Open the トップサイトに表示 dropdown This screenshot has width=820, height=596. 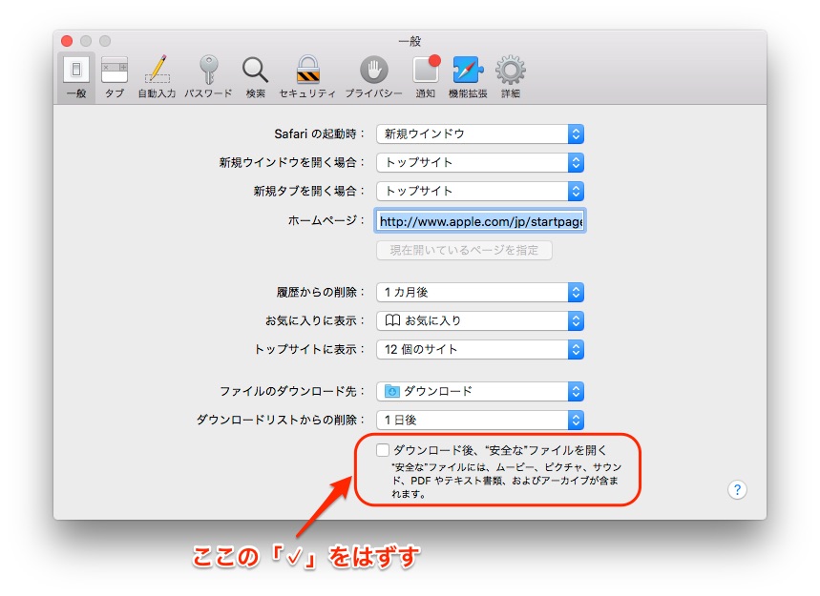[x=480, y=349]
